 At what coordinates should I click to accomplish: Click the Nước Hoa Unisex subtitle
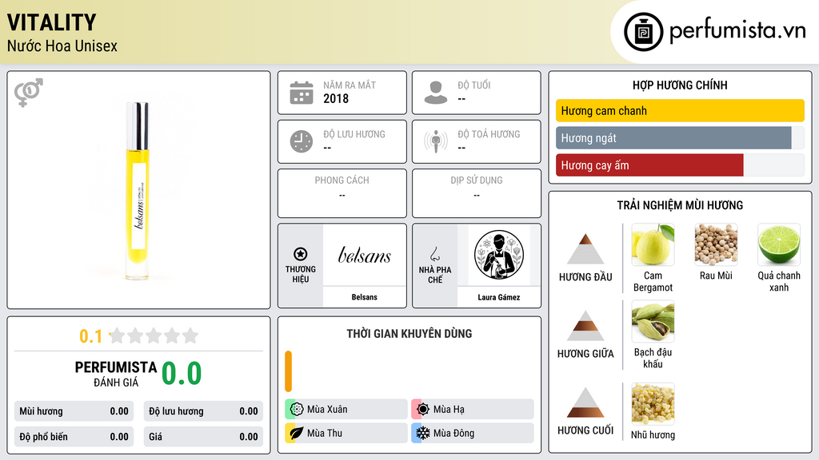tap(62, 46)
